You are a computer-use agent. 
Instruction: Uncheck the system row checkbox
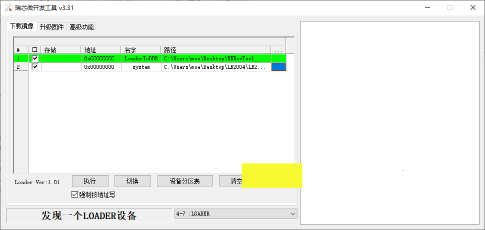click(35, 67)
